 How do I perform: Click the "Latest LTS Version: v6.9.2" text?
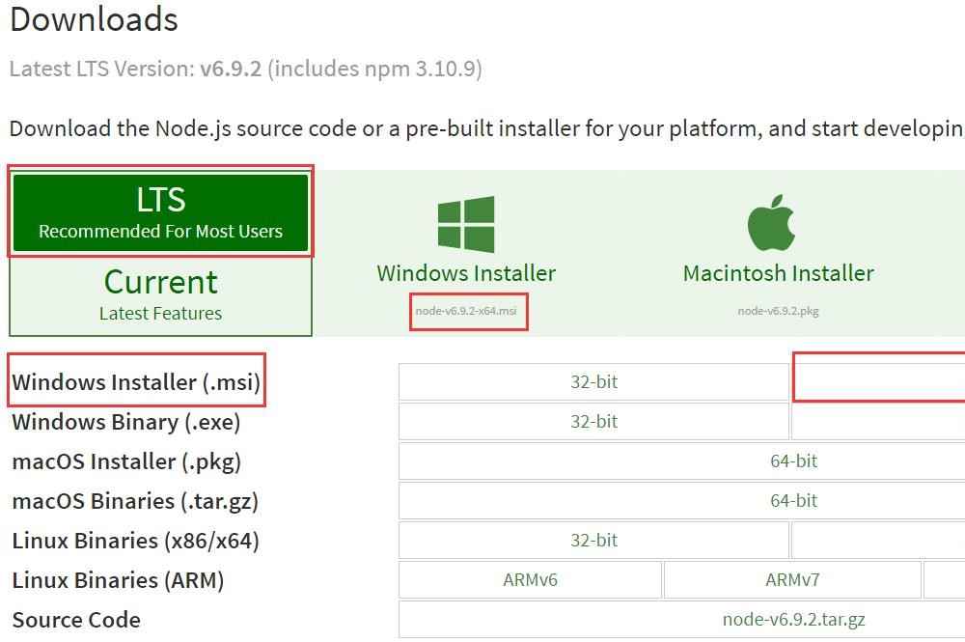tap(135, 69)
